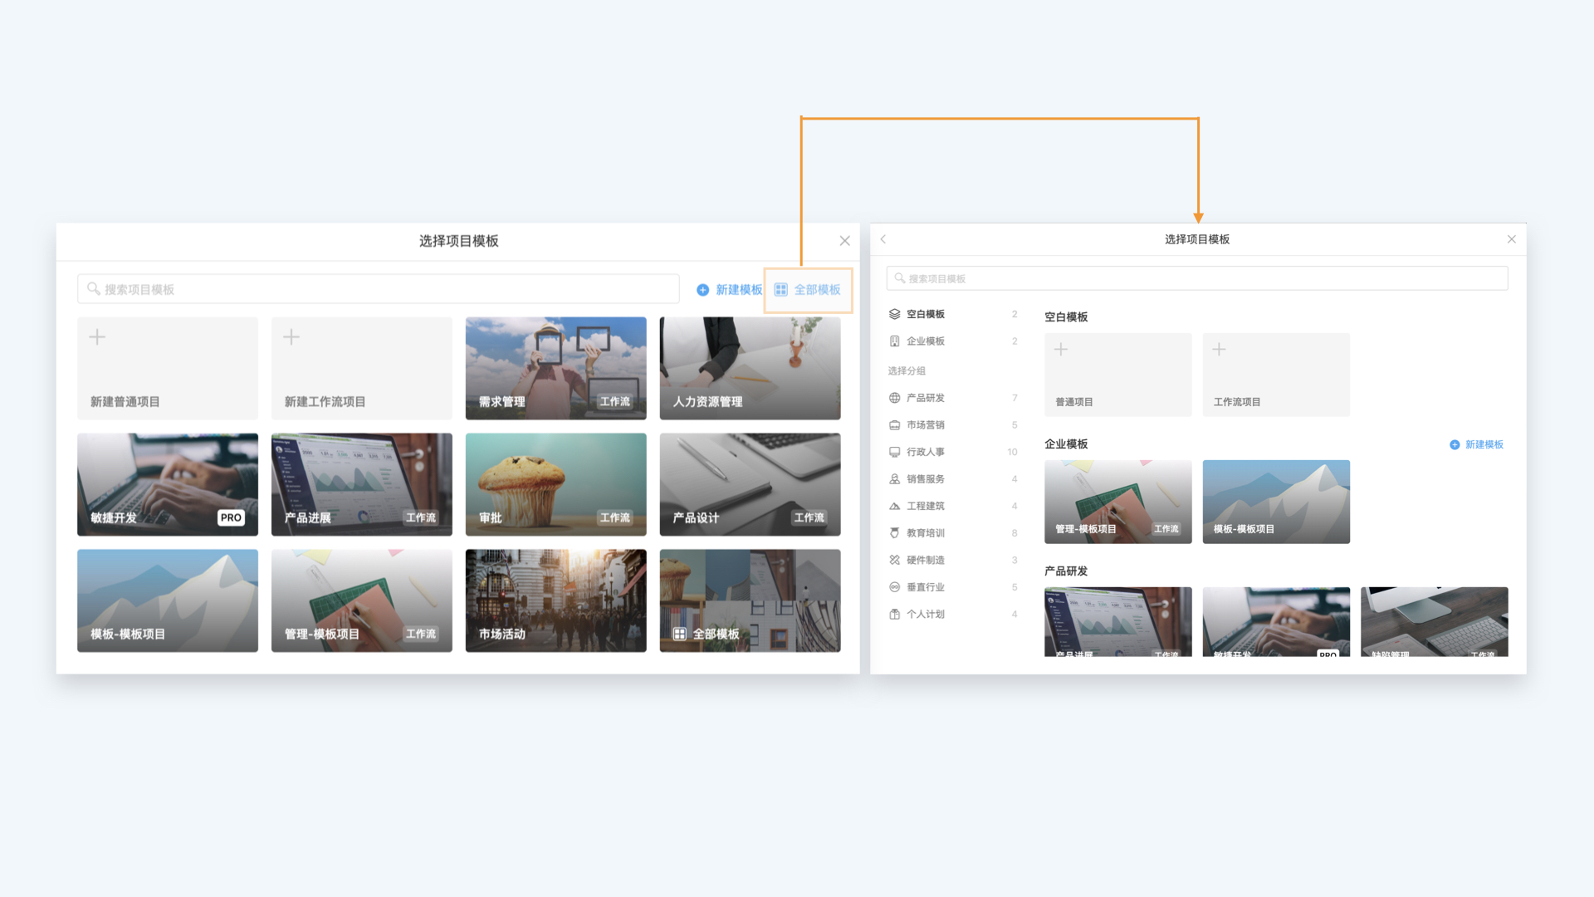Viewport: 1594px width, 897px height.
Task: Click the plus icon on the 普通项目 blank card
Action: point(1061,350)
